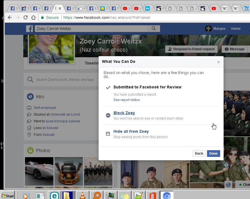Open Zoey's profile picture
The width and height of the screenshot is (250, 199).
coord(51,49)
